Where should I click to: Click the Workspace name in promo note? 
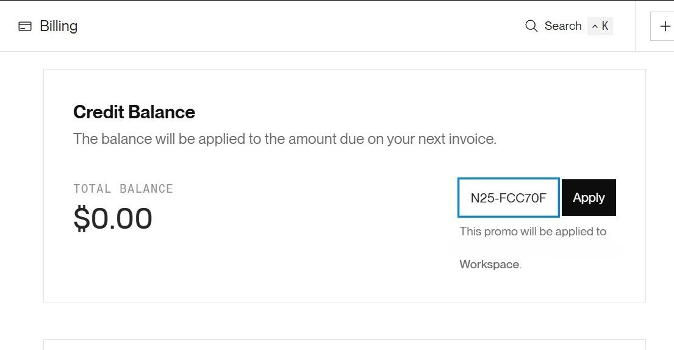(x=489, y=264)
